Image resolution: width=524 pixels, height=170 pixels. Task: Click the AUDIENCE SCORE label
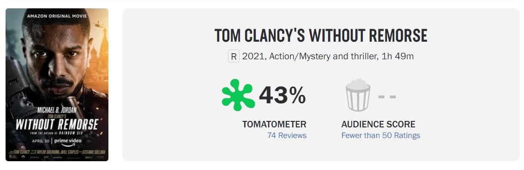pyautogui.click(x=379, y=124)
